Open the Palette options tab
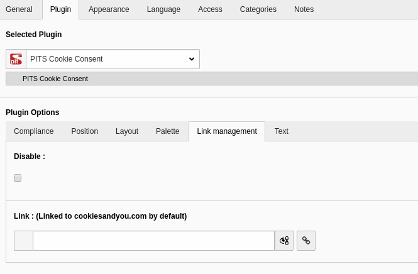This screenshot has width=418, height=274. coord(168,131)
